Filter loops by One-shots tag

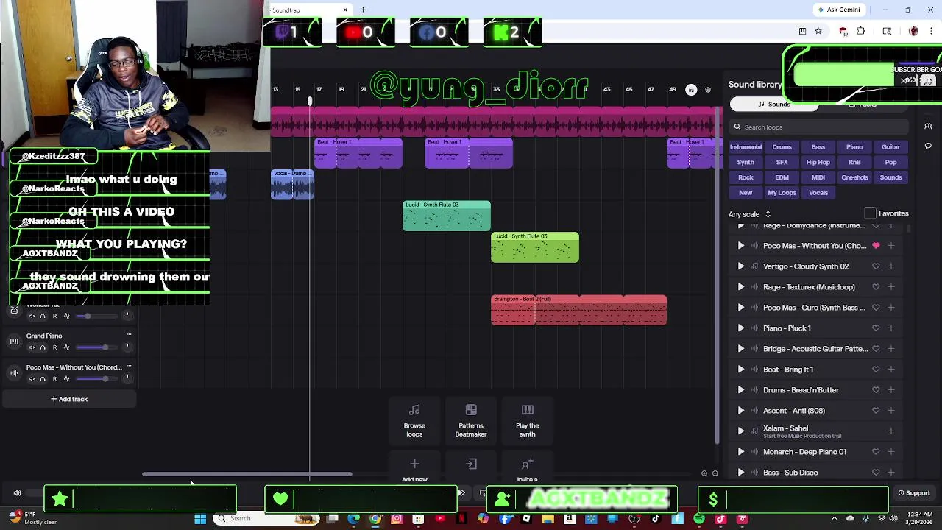pos(854,177)
